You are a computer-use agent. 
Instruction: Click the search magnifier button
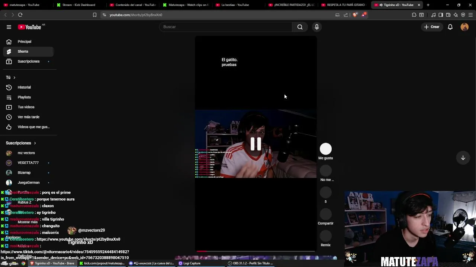300,27
